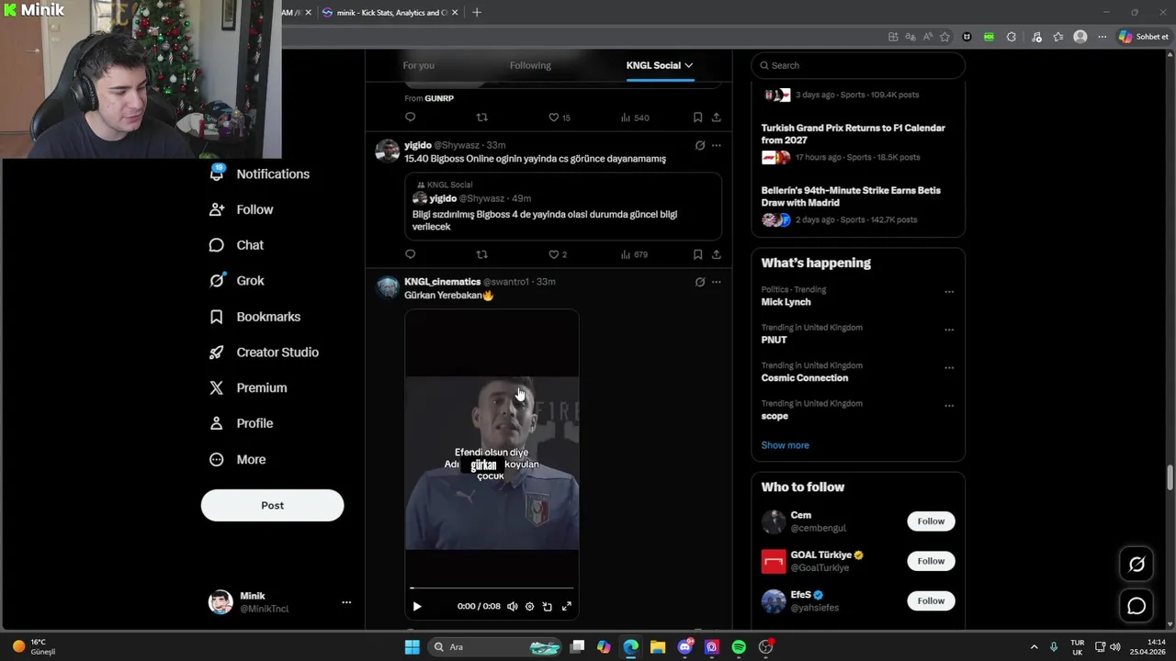Share the post from GUNRP
The width and height of the screenshot is (1176, 661).
tap(716, 118)
